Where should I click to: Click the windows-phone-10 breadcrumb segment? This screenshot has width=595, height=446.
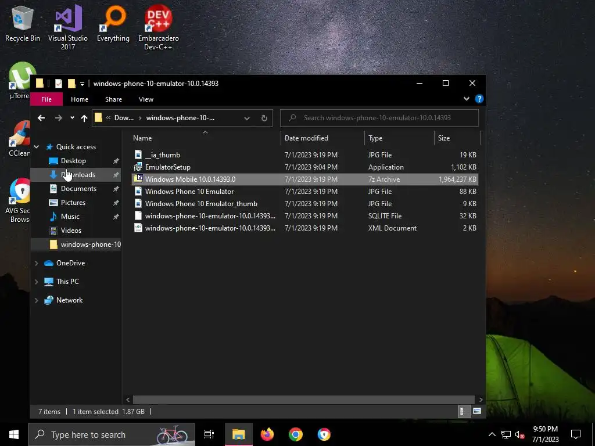[180, 118]
